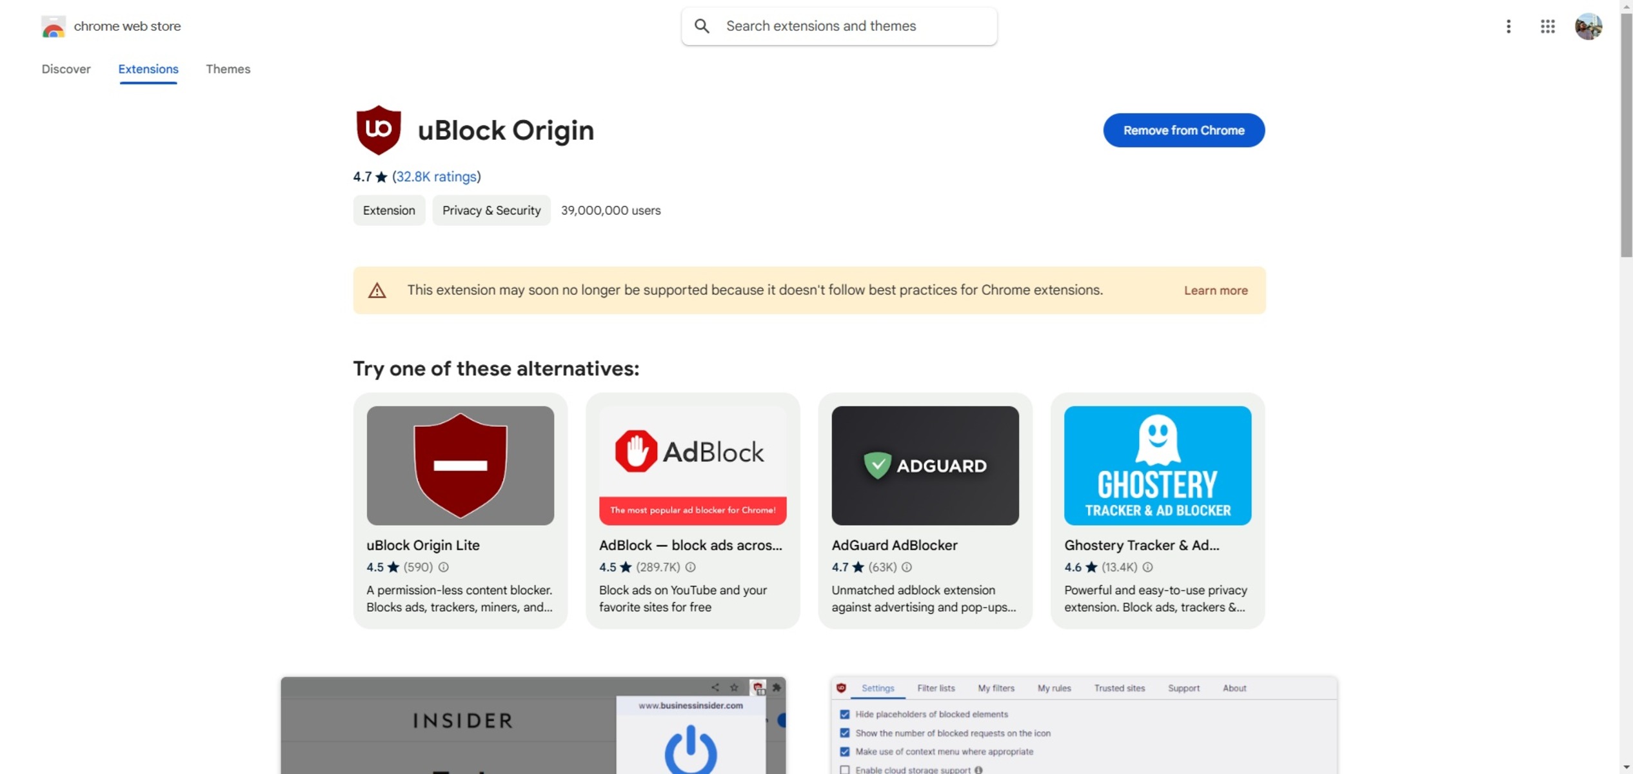Click the 39,000,000 users text

(610, 210)
